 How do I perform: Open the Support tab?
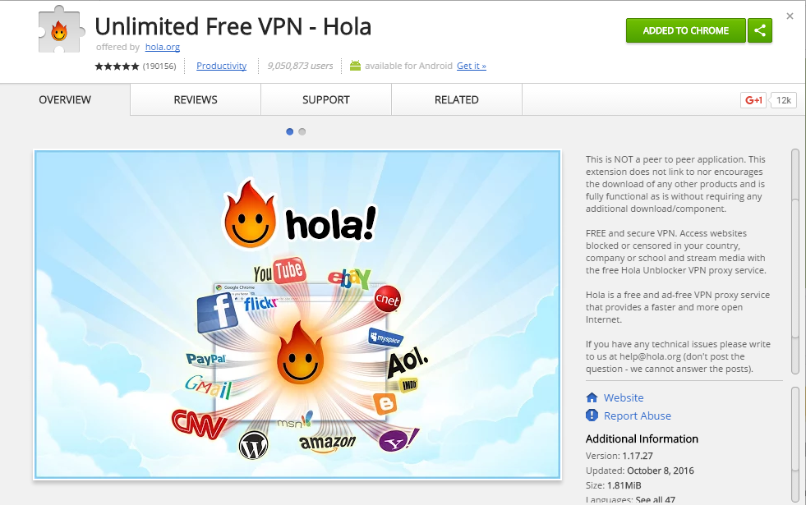click(x=326, y=99)
